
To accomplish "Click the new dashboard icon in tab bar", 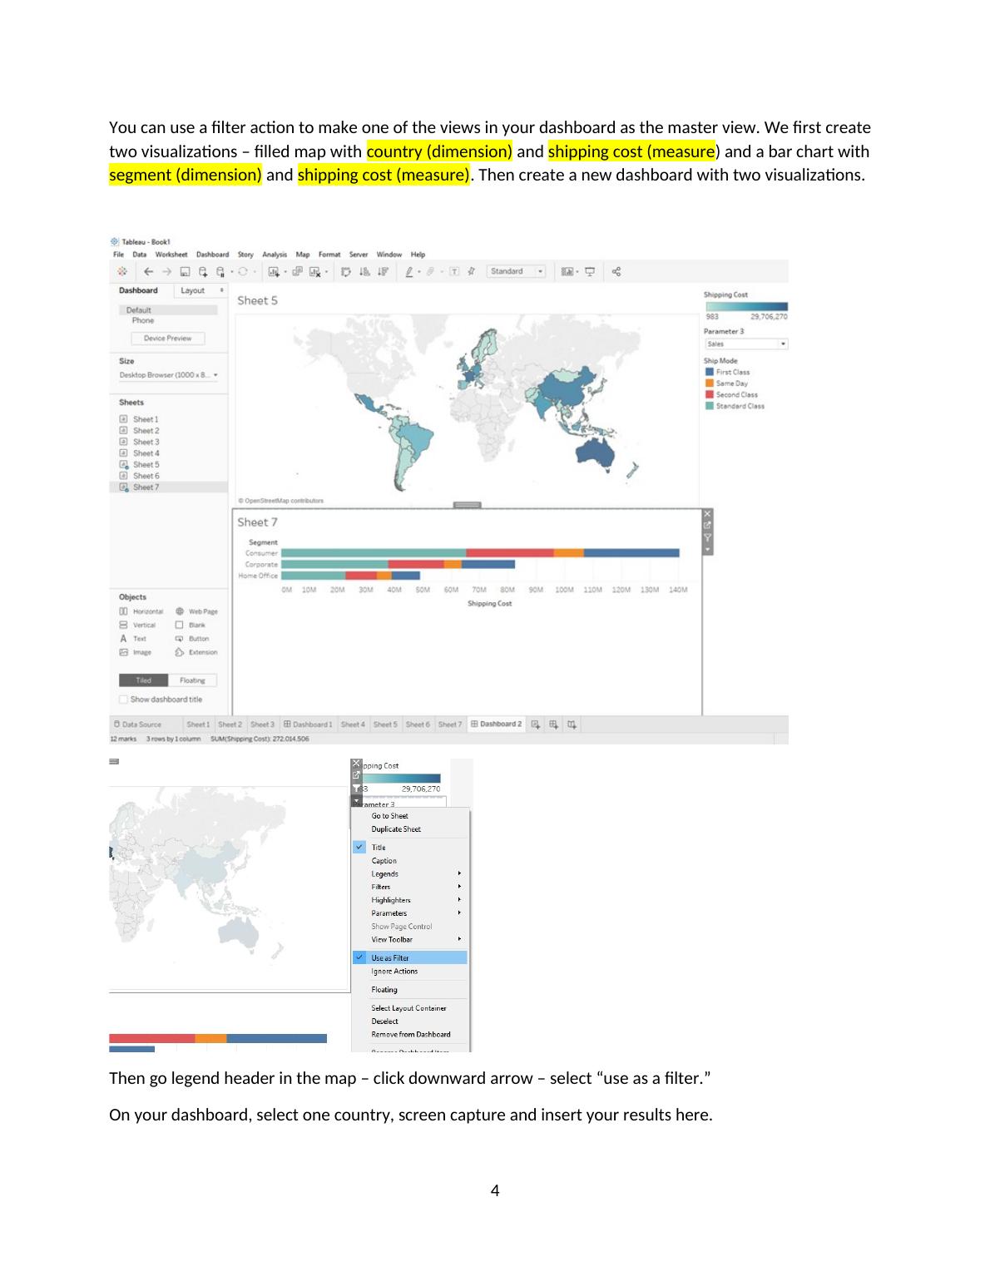I will (x=553, y=725).
